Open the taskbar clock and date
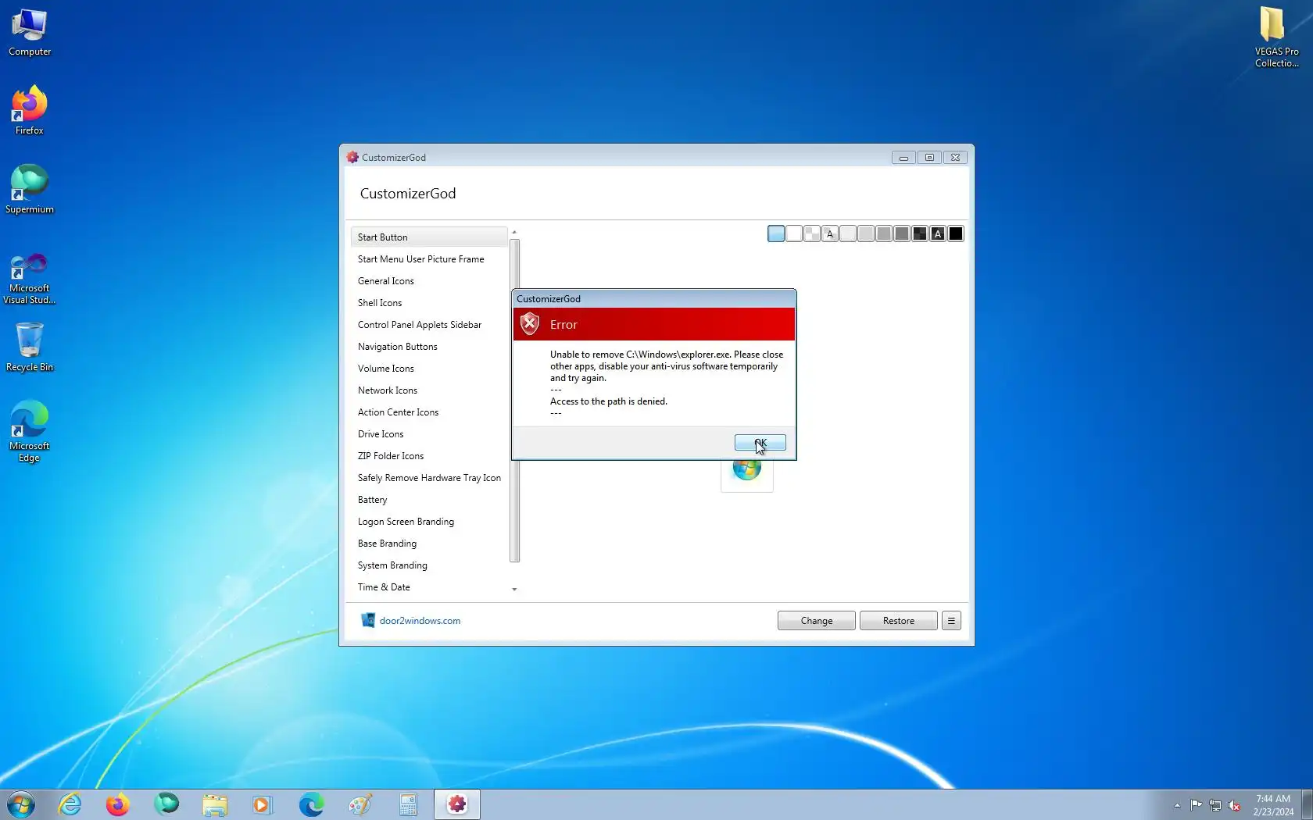The width and height of the screenshot is (1313, 820). pos(1273,805)
